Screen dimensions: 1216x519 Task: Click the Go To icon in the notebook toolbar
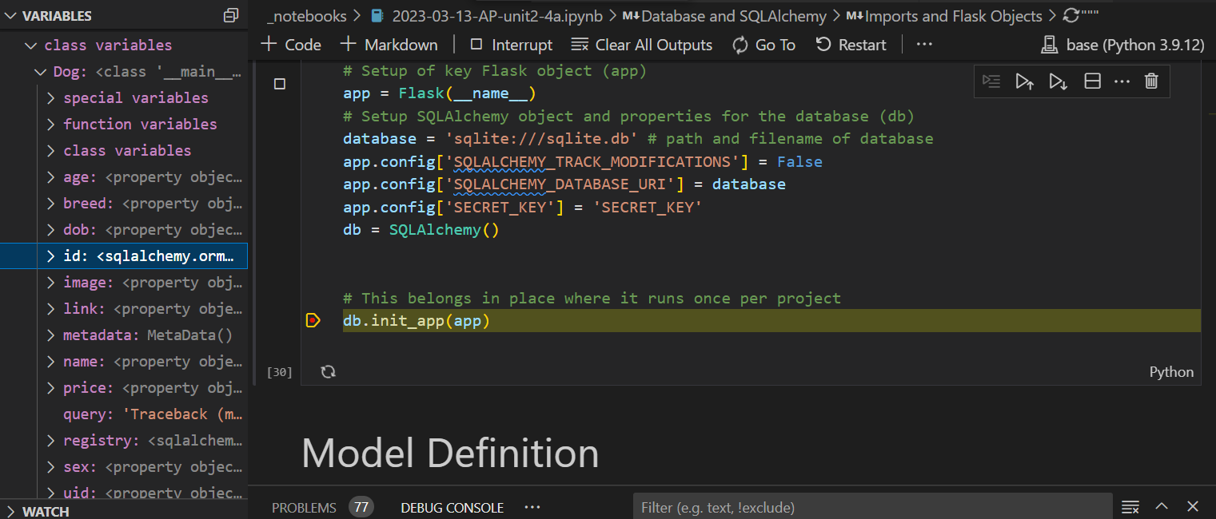point(763,45)
